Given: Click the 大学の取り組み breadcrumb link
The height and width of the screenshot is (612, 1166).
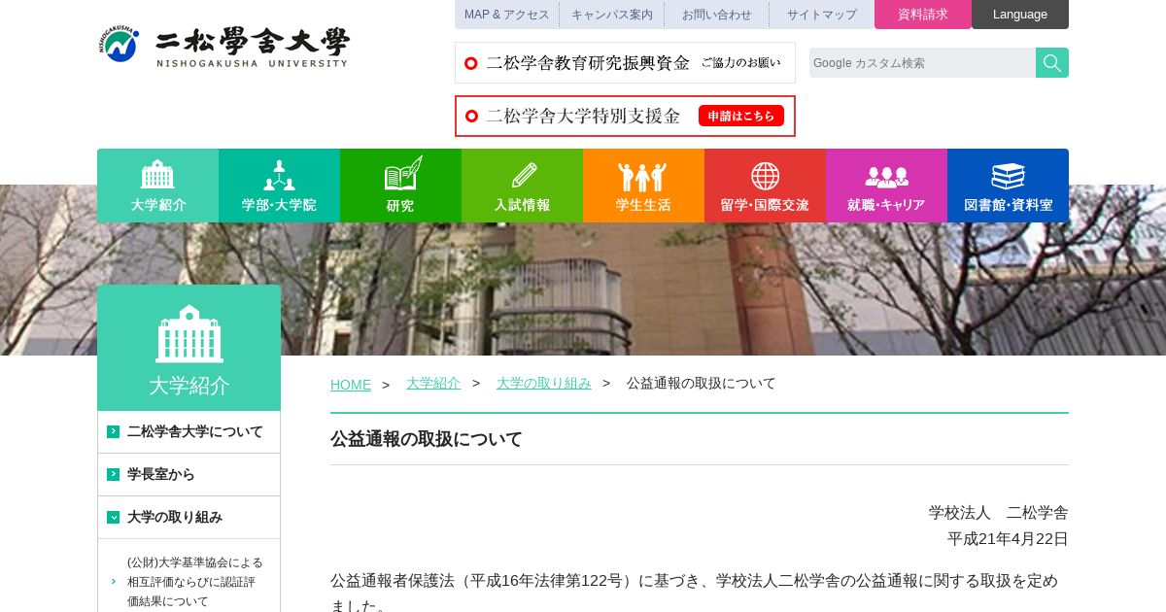Looking at the screenshot, I should coord(544,383).
